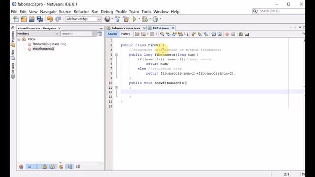The image size is (315, 177).
Task: Toggle the Rectangular Selection icon
Action: click(186, 34)
